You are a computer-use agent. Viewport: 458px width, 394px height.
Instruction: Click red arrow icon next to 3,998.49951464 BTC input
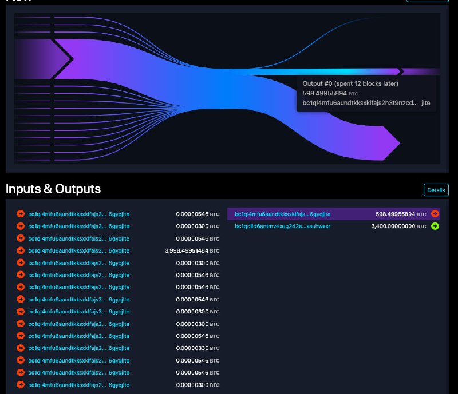[x=21, y=250]
